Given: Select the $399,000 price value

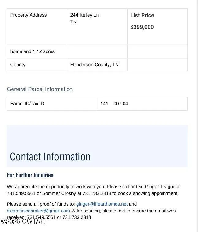Looking at the screenshot, I should click(x=142, y=27).
